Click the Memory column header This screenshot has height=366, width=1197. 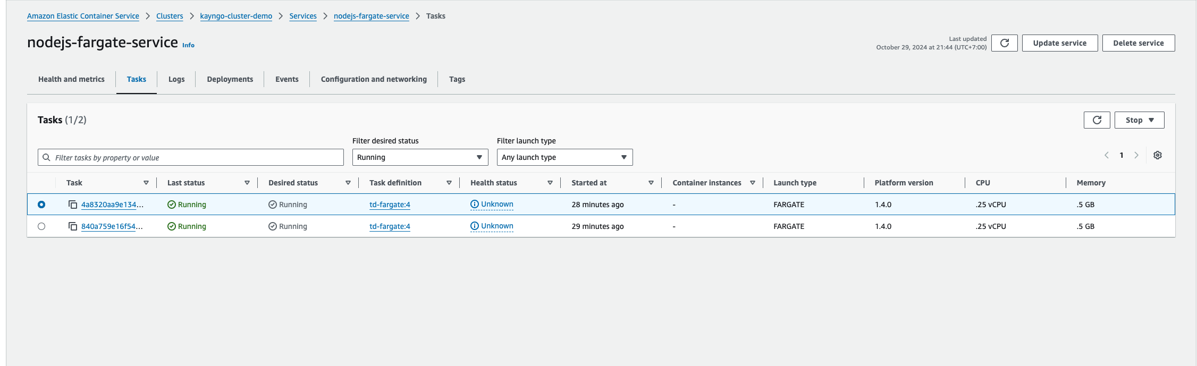1091,183
